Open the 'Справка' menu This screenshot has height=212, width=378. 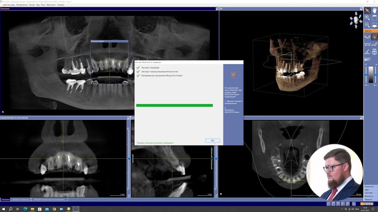point(61,5)
